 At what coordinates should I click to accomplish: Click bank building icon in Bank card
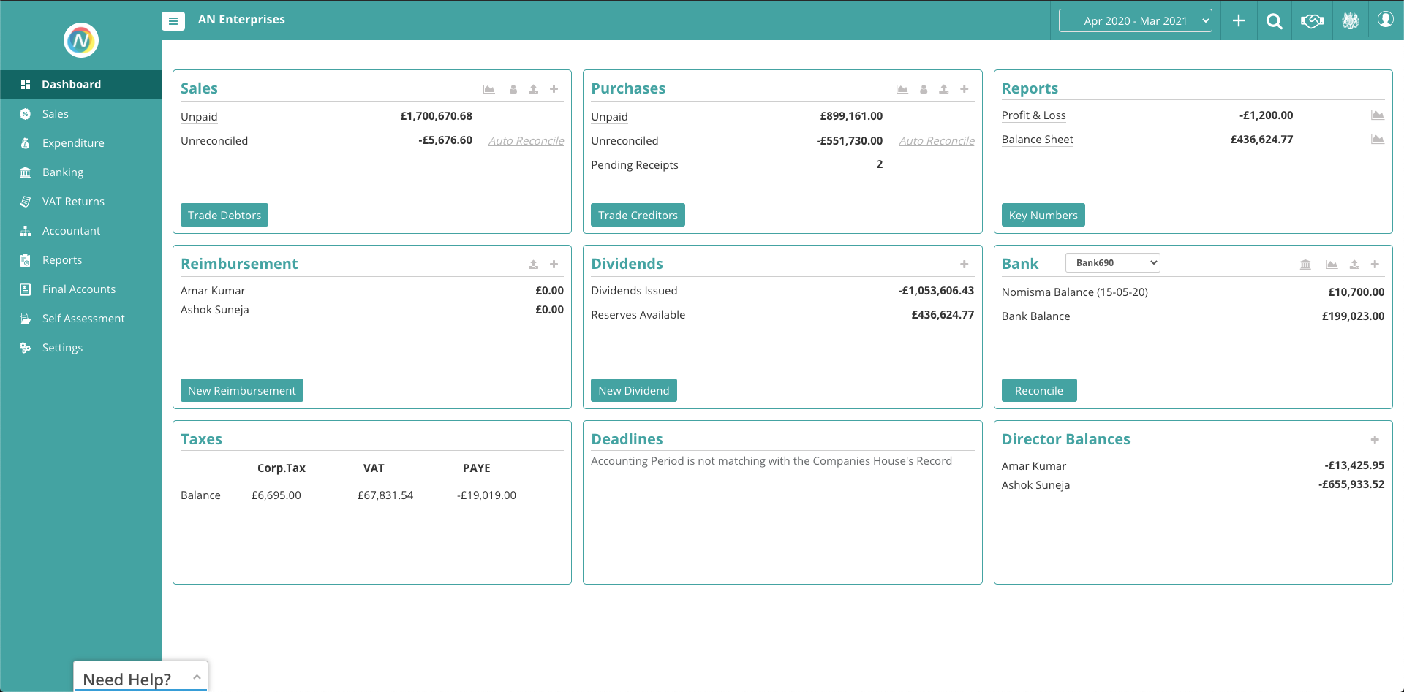tap(1305, 265)
